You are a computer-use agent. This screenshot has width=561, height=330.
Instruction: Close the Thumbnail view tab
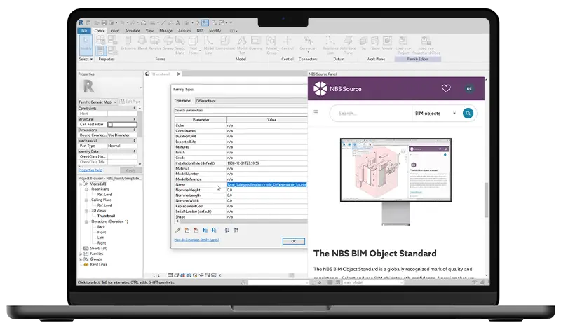tap(179, 74)
